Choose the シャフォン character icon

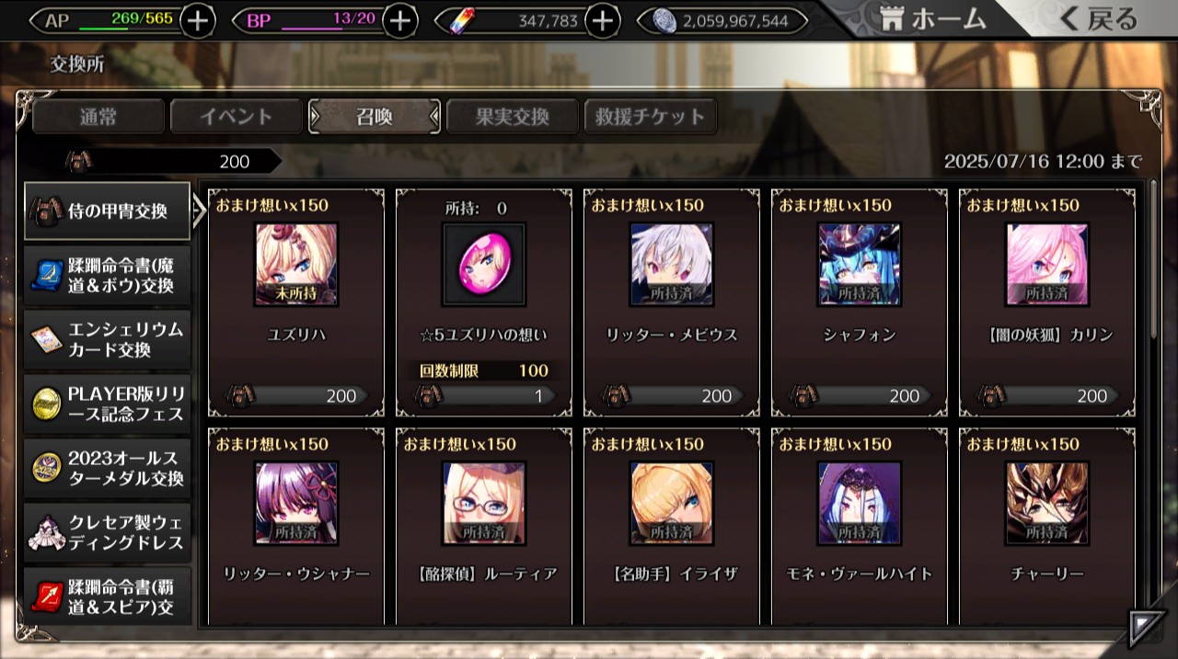860,265
